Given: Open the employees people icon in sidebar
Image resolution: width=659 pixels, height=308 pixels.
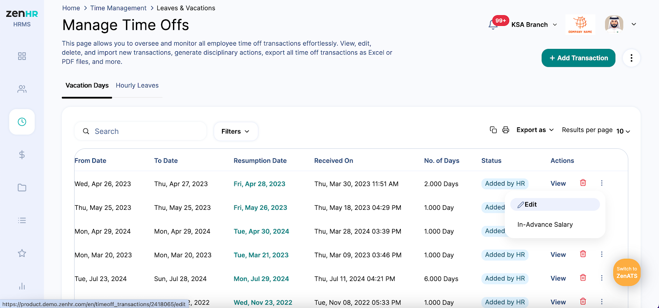Looking at the screenshot, I should 22,89.
